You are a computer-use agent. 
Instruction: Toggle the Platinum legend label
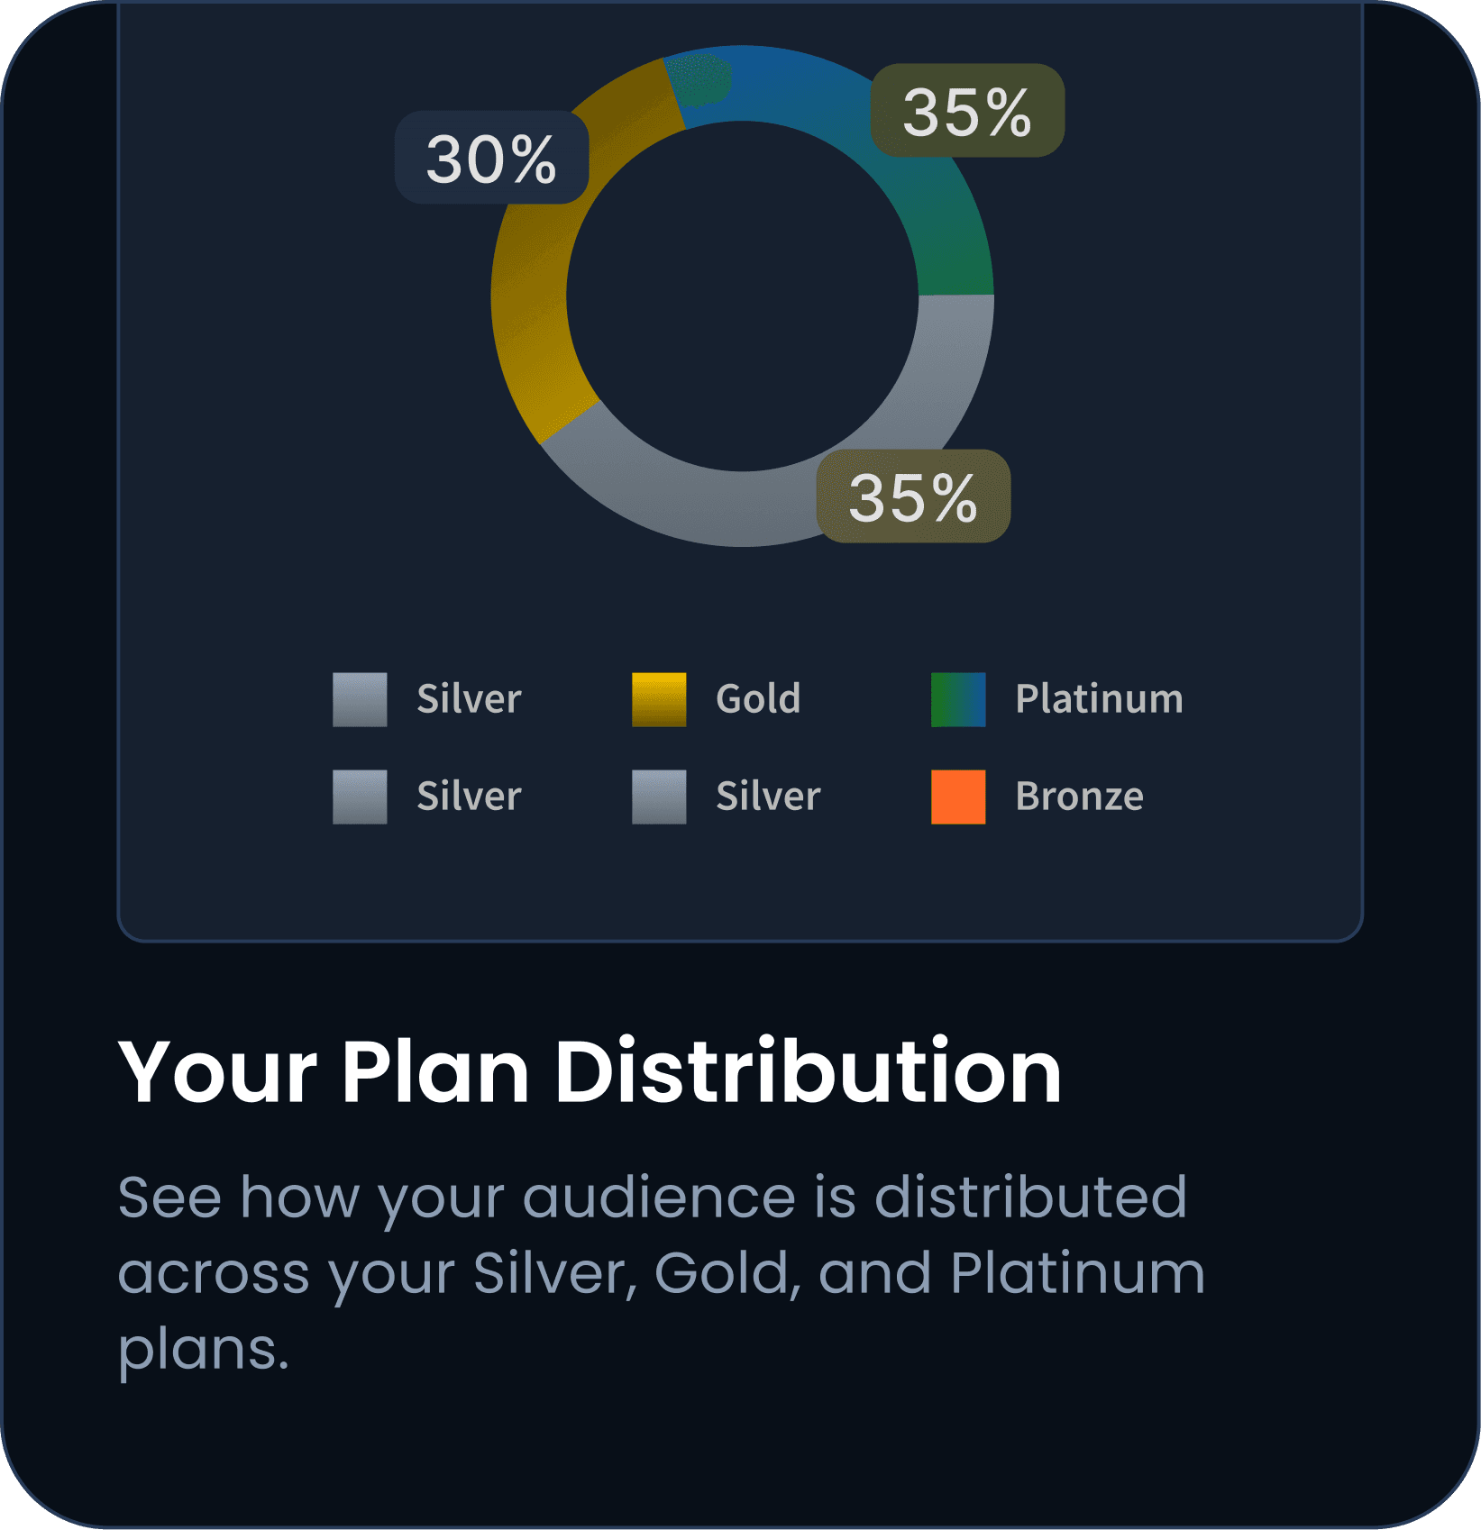(1099, 699)
